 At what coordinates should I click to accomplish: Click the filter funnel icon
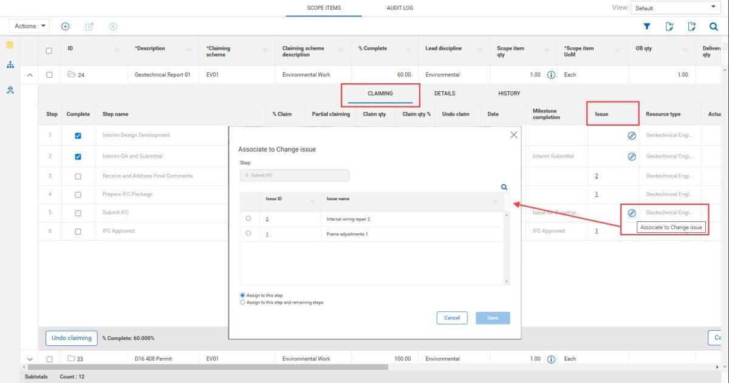click(647, 27)
